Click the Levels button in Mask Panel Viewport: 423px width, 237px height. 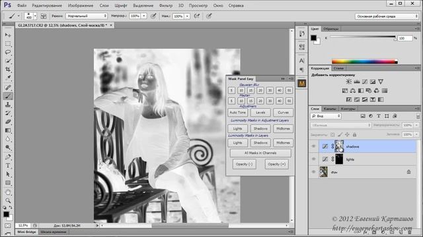tap(260, 113)
